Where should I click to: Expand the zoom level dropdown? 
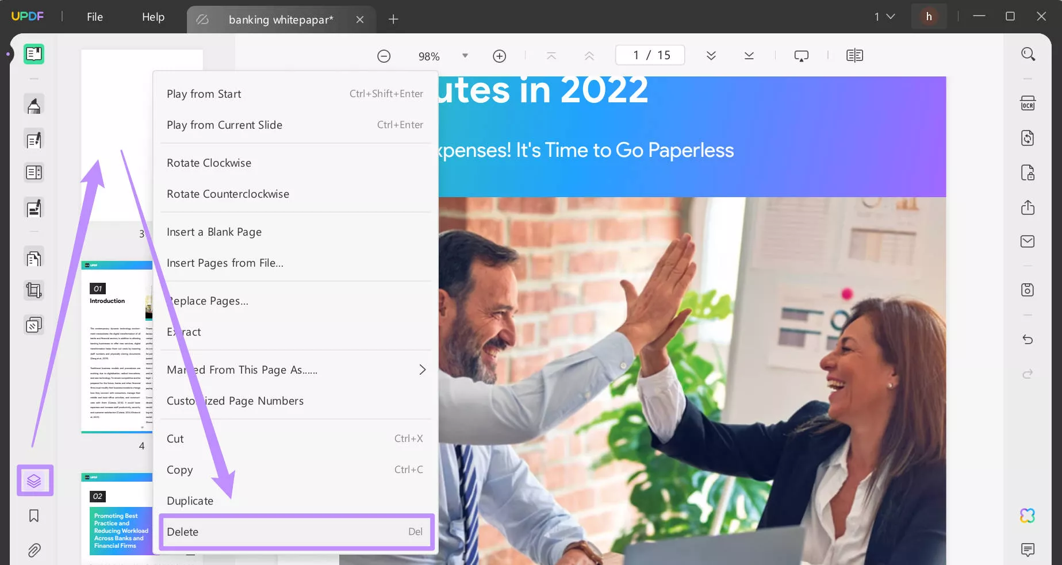pos(465,56)
